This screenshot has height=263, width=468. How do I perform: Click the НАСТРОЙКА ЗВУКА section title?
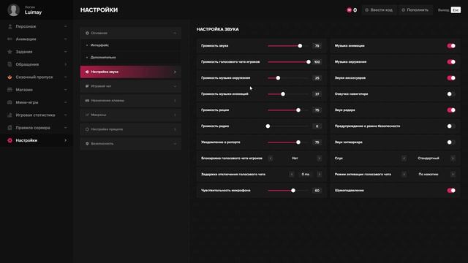(218, 29)
